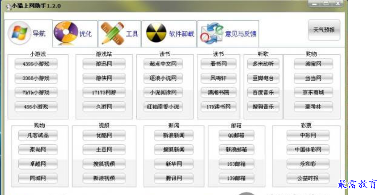Click 逐浪小说网 button

coord(163,78)
